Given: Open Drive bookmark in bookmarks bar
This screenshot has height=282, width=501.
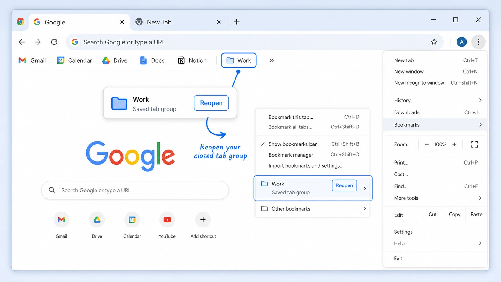Looking at the screenshot, I should tap(115, 60).
